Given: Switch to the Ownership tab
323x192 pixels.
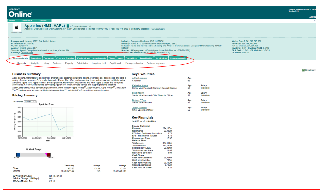Looking at the screenshot, I should tap(49, 58).
